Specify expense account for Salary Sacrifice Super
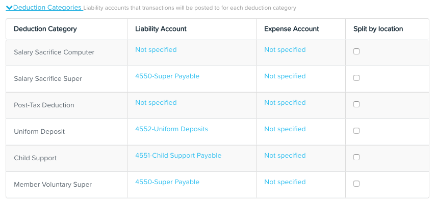The height and width of the screenshot is (204, 435). tap(285, 76)
